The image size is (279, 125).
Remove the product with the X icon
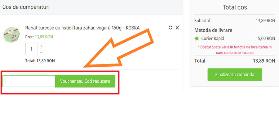[x=177, y=28]
